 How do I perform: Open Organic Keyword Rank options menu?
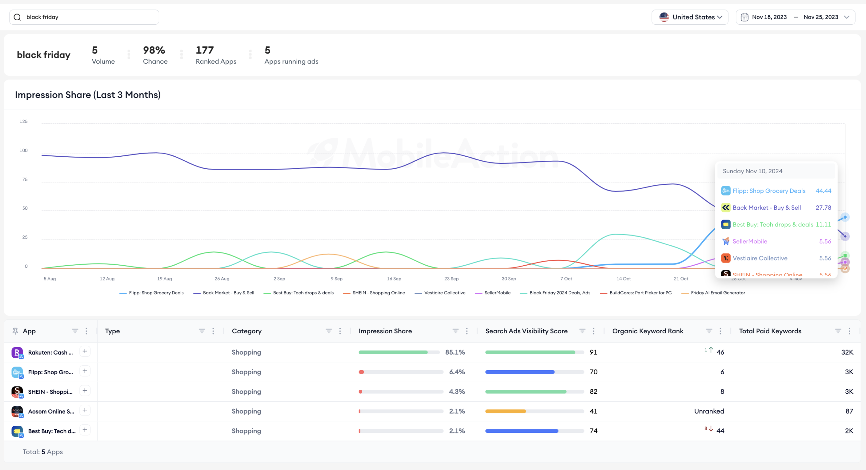pos(721,331)
